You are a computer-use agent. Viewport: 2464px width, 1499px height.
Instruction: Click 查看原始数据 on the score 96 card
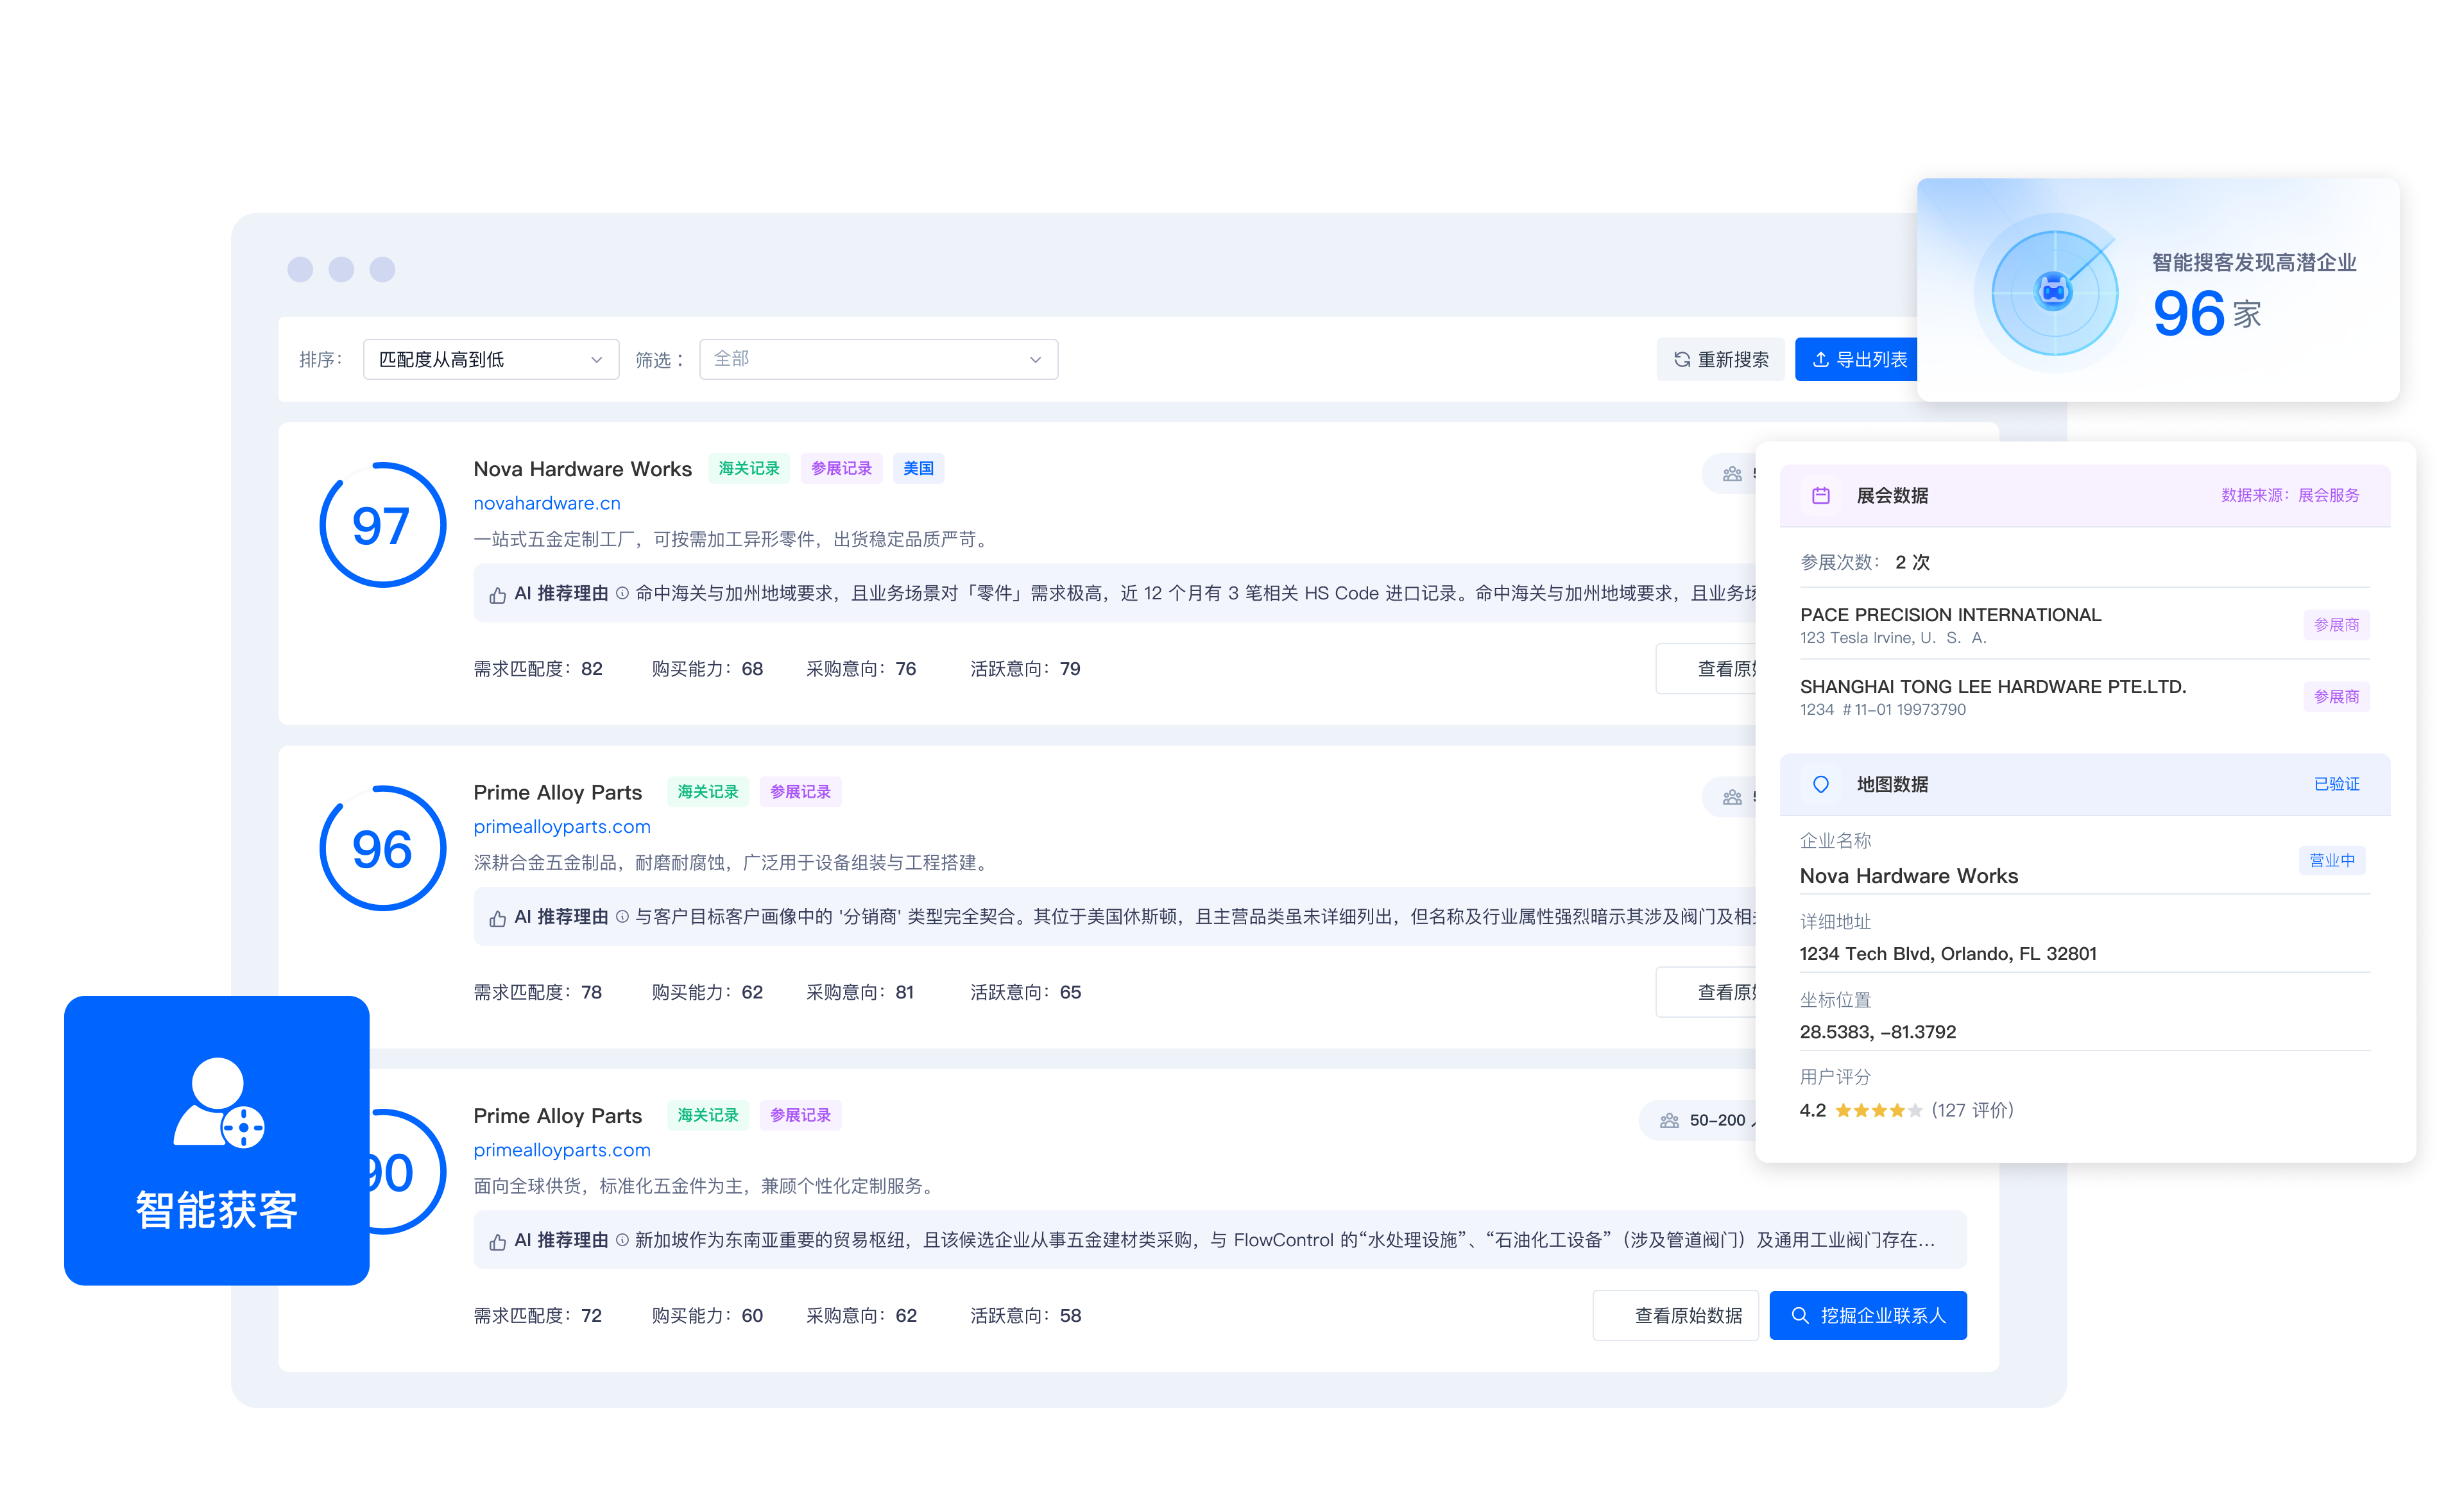pos(1706,992)
